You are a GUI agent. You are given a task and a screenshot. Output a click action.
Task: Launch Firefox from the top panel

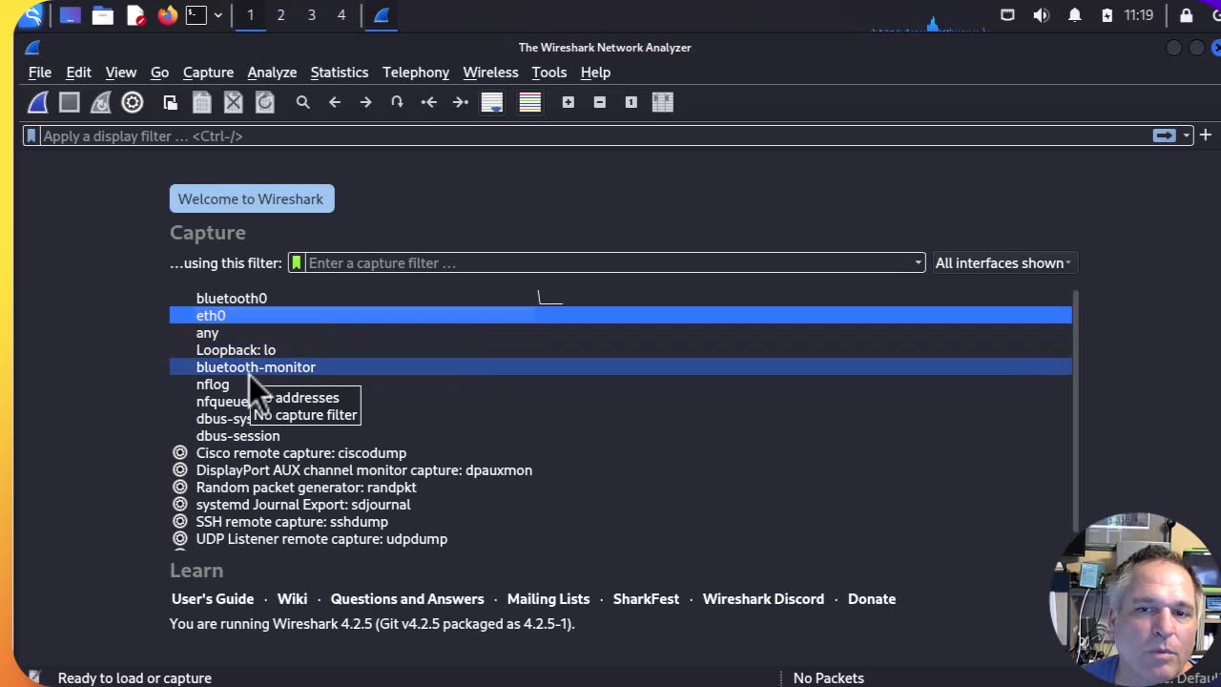click(167, 15)
